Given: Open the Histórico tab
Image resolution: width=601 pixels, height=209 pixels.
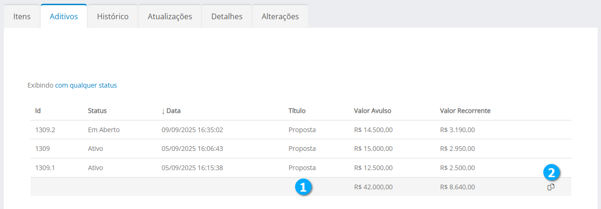Looking at the screenshot, I should coord(113,16).
